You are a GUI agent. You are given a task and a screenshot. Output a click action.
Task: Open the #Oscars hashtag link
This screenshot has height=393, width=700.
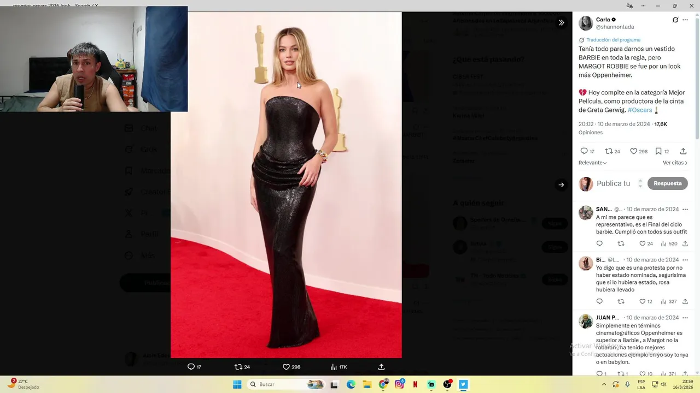coord(640,110)
